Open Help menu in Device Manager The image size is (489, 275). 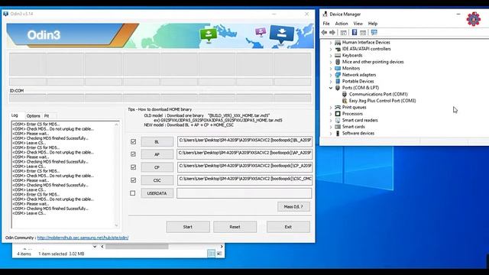pyautogui.click(x=373, y=24)
